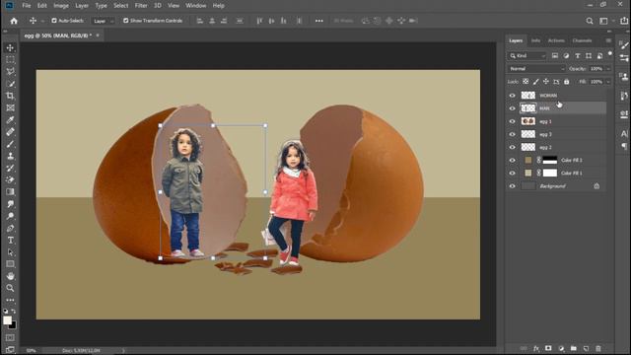631x355 pixels.
Task: Open the Filter menu
Action: click(x=141, y=6)
